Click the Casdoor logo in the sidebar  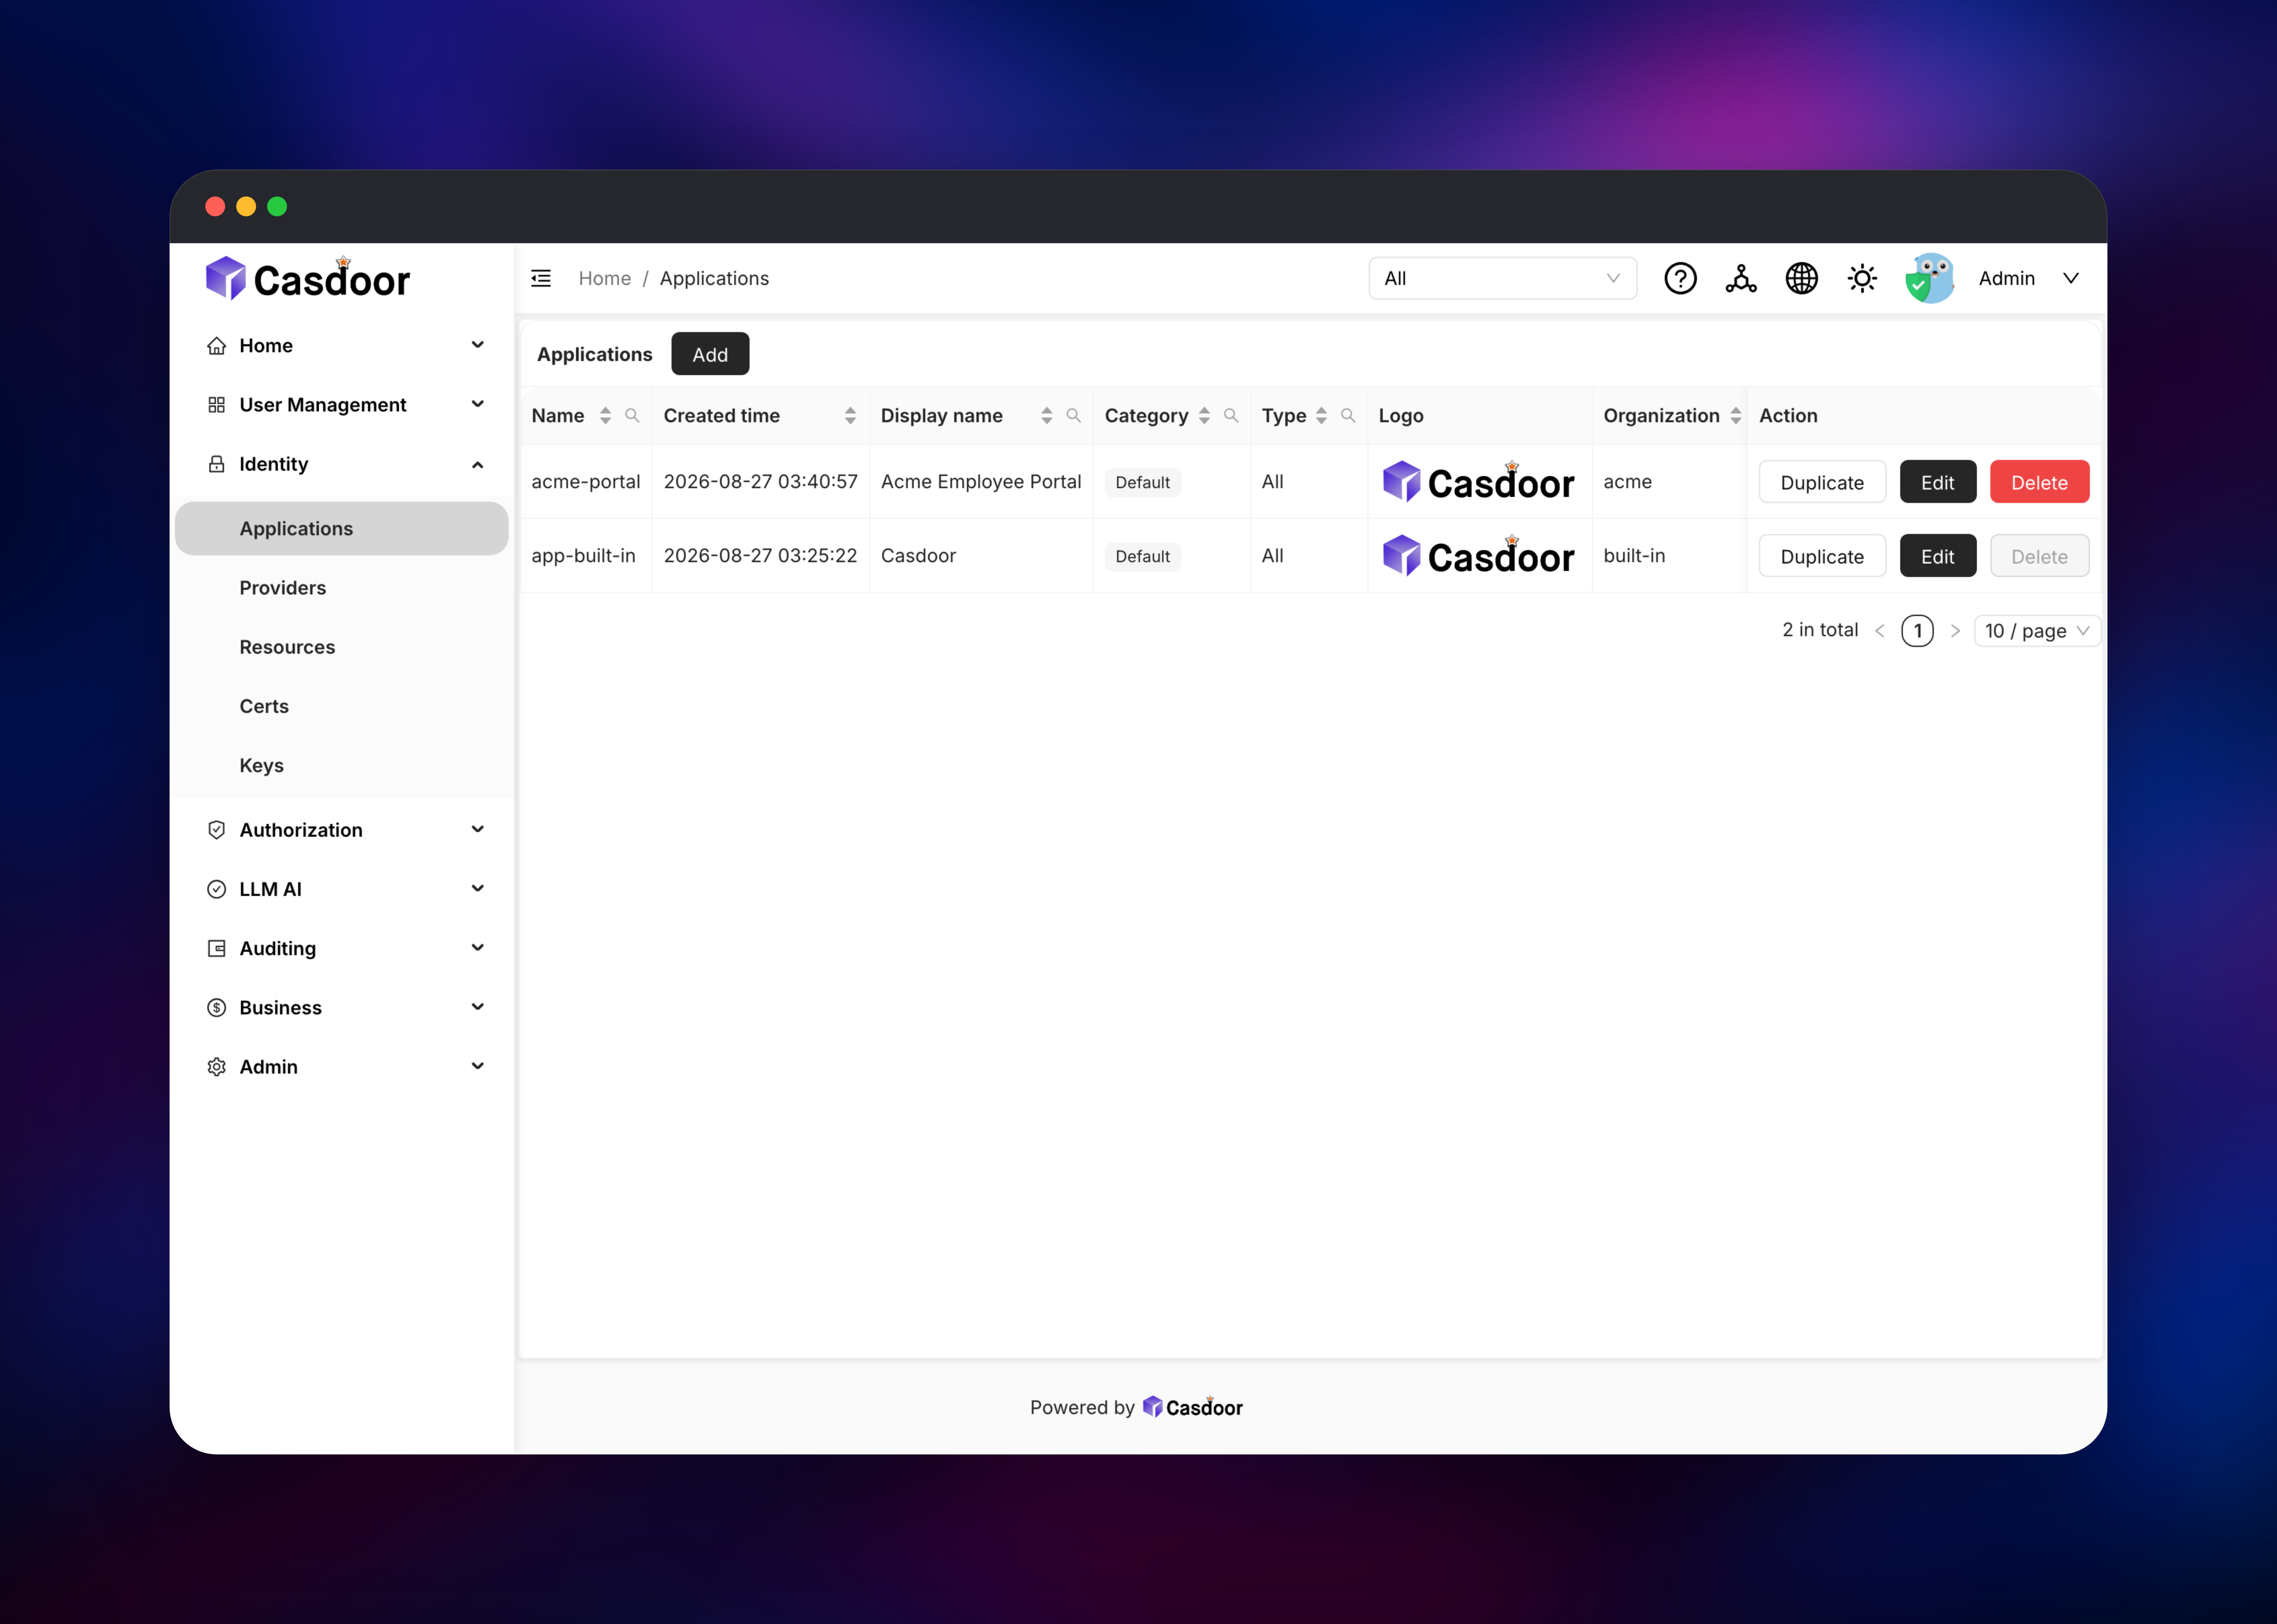point(308,278)
